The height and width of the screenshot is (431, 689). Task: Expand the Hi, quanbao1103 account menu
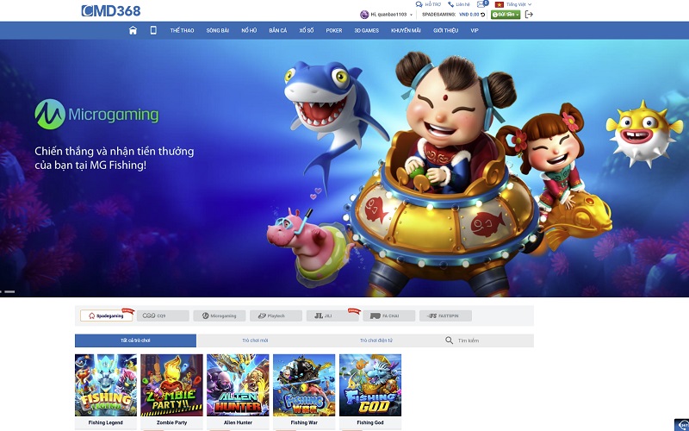392,15
